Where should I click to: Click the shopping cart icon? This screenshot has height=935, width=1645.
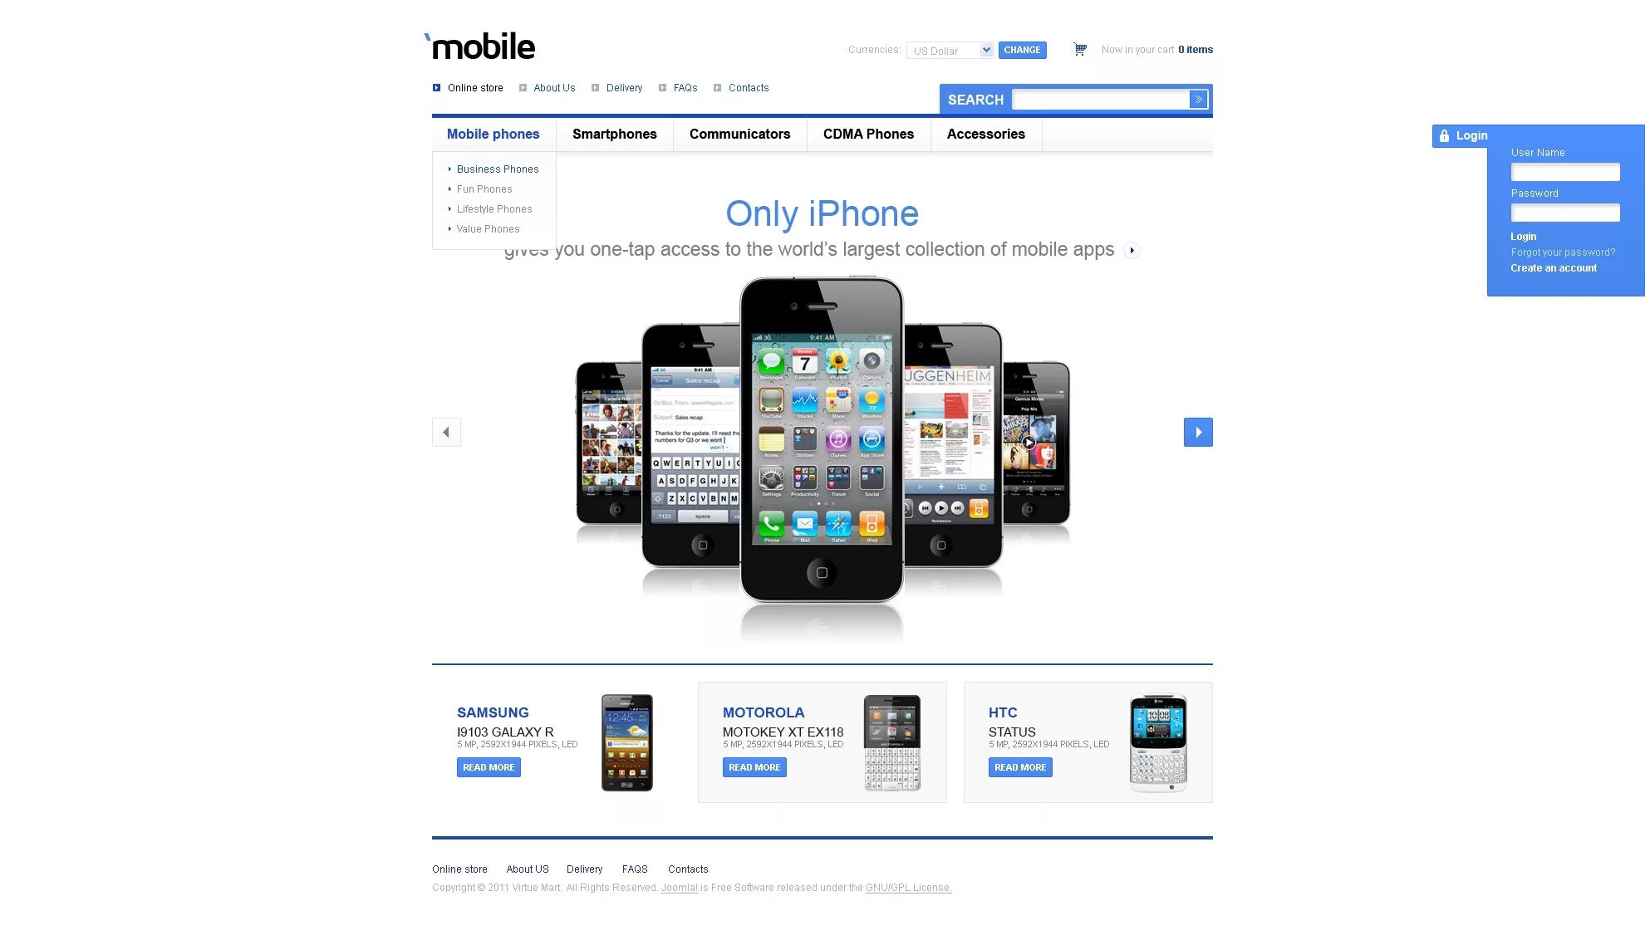point(1079,48)
